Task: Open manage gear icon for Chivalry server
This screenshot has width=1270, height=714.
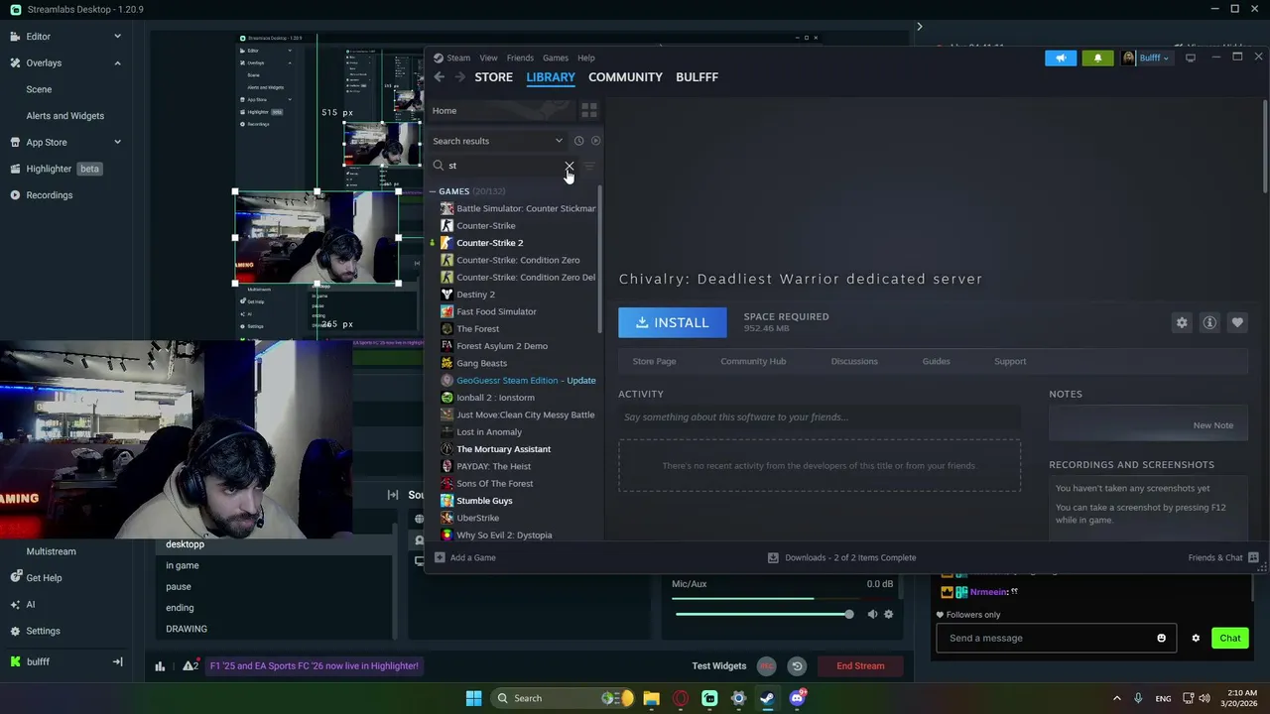Action: click(1182, 322)
